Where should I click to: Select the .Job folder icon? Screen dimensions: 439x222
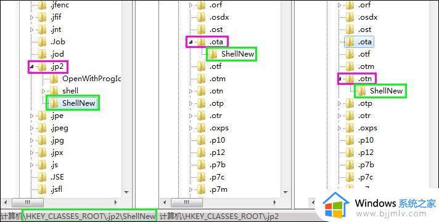pyautogui.click(x=42, y=42)
